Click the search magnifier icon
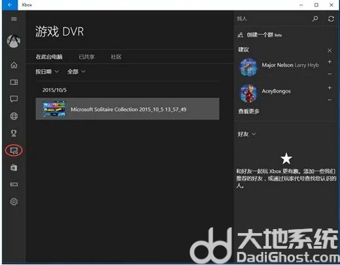Screen dimensions: 340x265 tap(315, 19)
